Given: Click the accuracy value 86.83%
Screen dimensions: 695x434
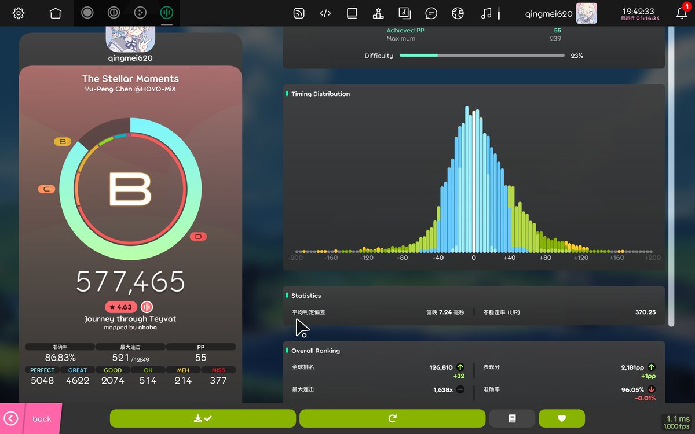Looking at the screenshot, I should point(60,358).
